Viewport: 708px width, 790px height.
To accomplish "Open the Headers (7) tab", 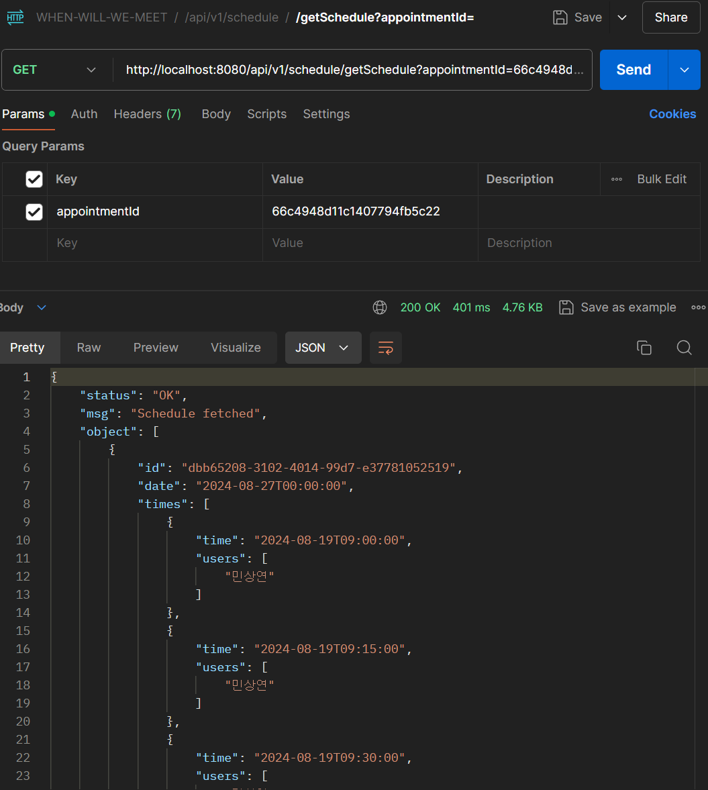I will tap(147, 114).
